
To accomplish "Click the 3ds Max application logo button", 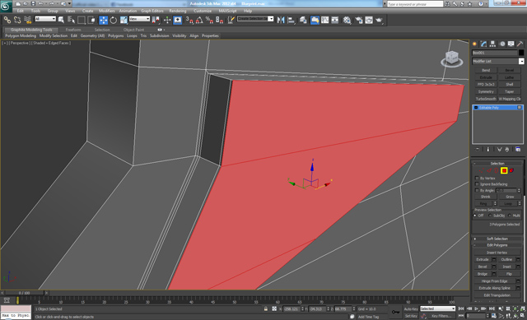I will coord(6,6).
